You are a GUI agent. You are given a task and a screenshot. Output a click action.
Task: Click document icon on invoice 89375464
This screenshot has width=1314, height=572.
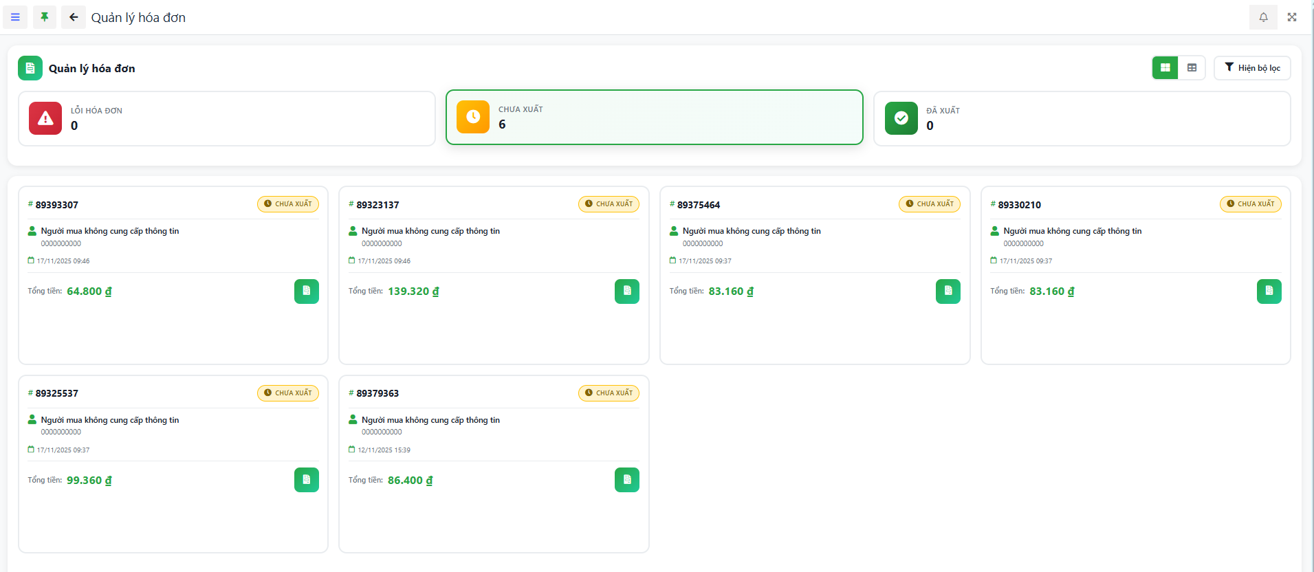click(x=948, y=291)
